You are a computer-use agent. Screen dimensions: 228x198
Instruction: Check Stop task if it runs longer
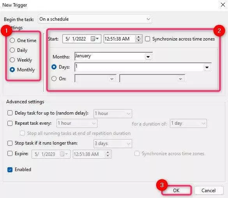point(10,143)
